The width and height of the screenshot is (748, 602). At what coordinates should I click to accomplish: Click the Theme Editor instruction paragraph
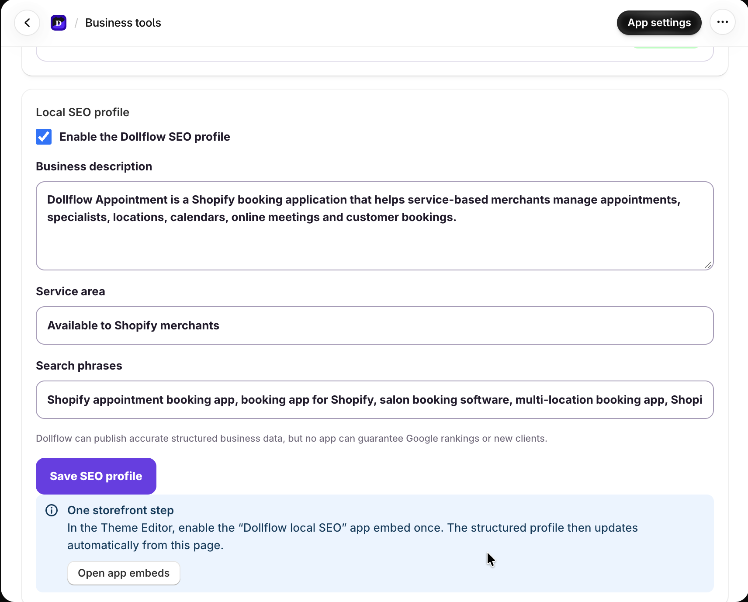pyautogui.click(x=353, y=536)
